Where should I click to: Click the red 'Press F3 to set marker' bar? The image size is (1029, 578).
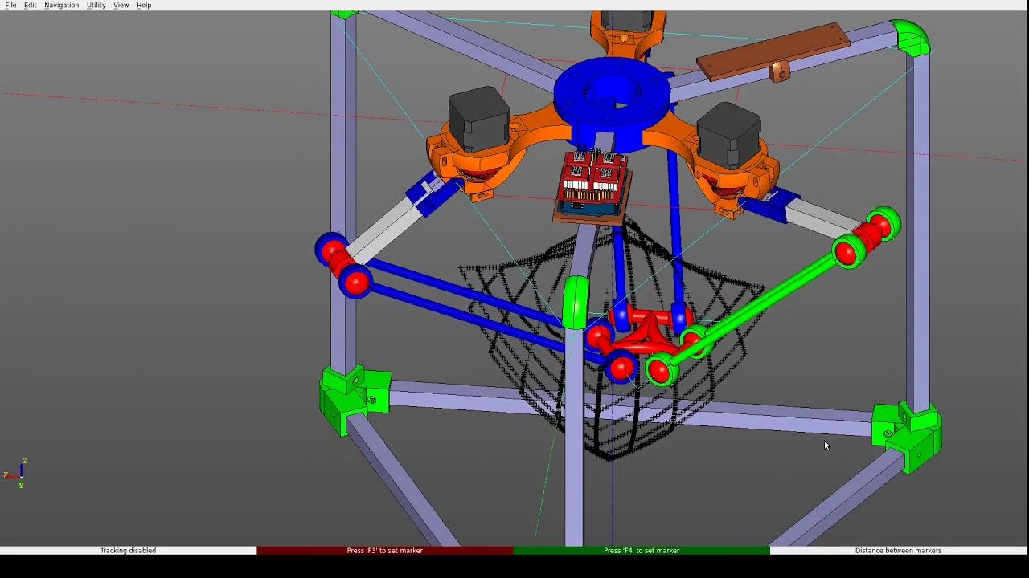tap(385, 551)
